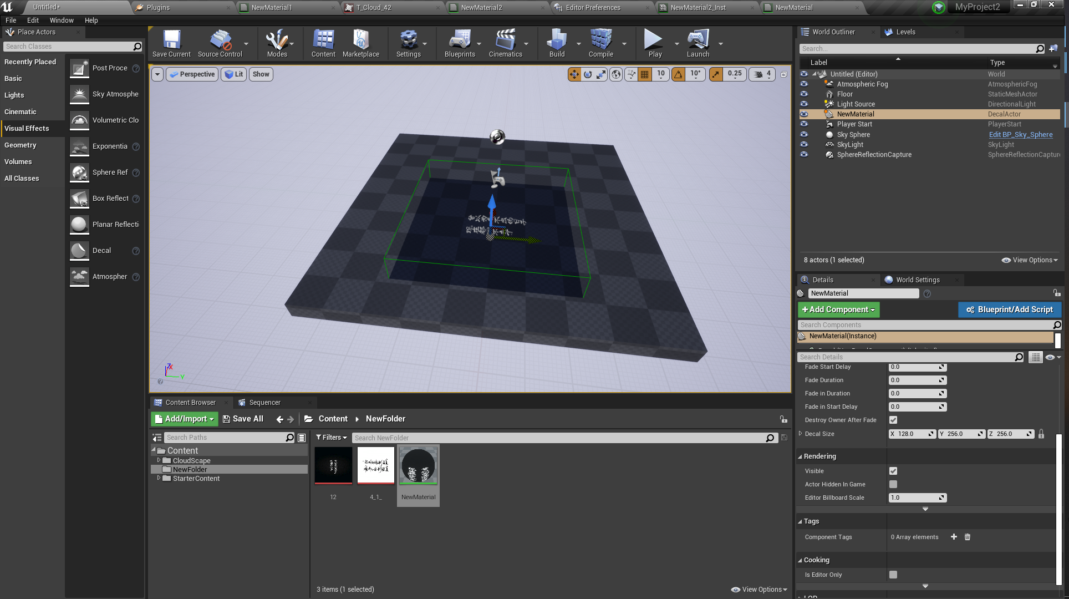The image size is (1069, 599).
Task: Expand StarterContent folder in tree
Action: (x=159, y=478)
